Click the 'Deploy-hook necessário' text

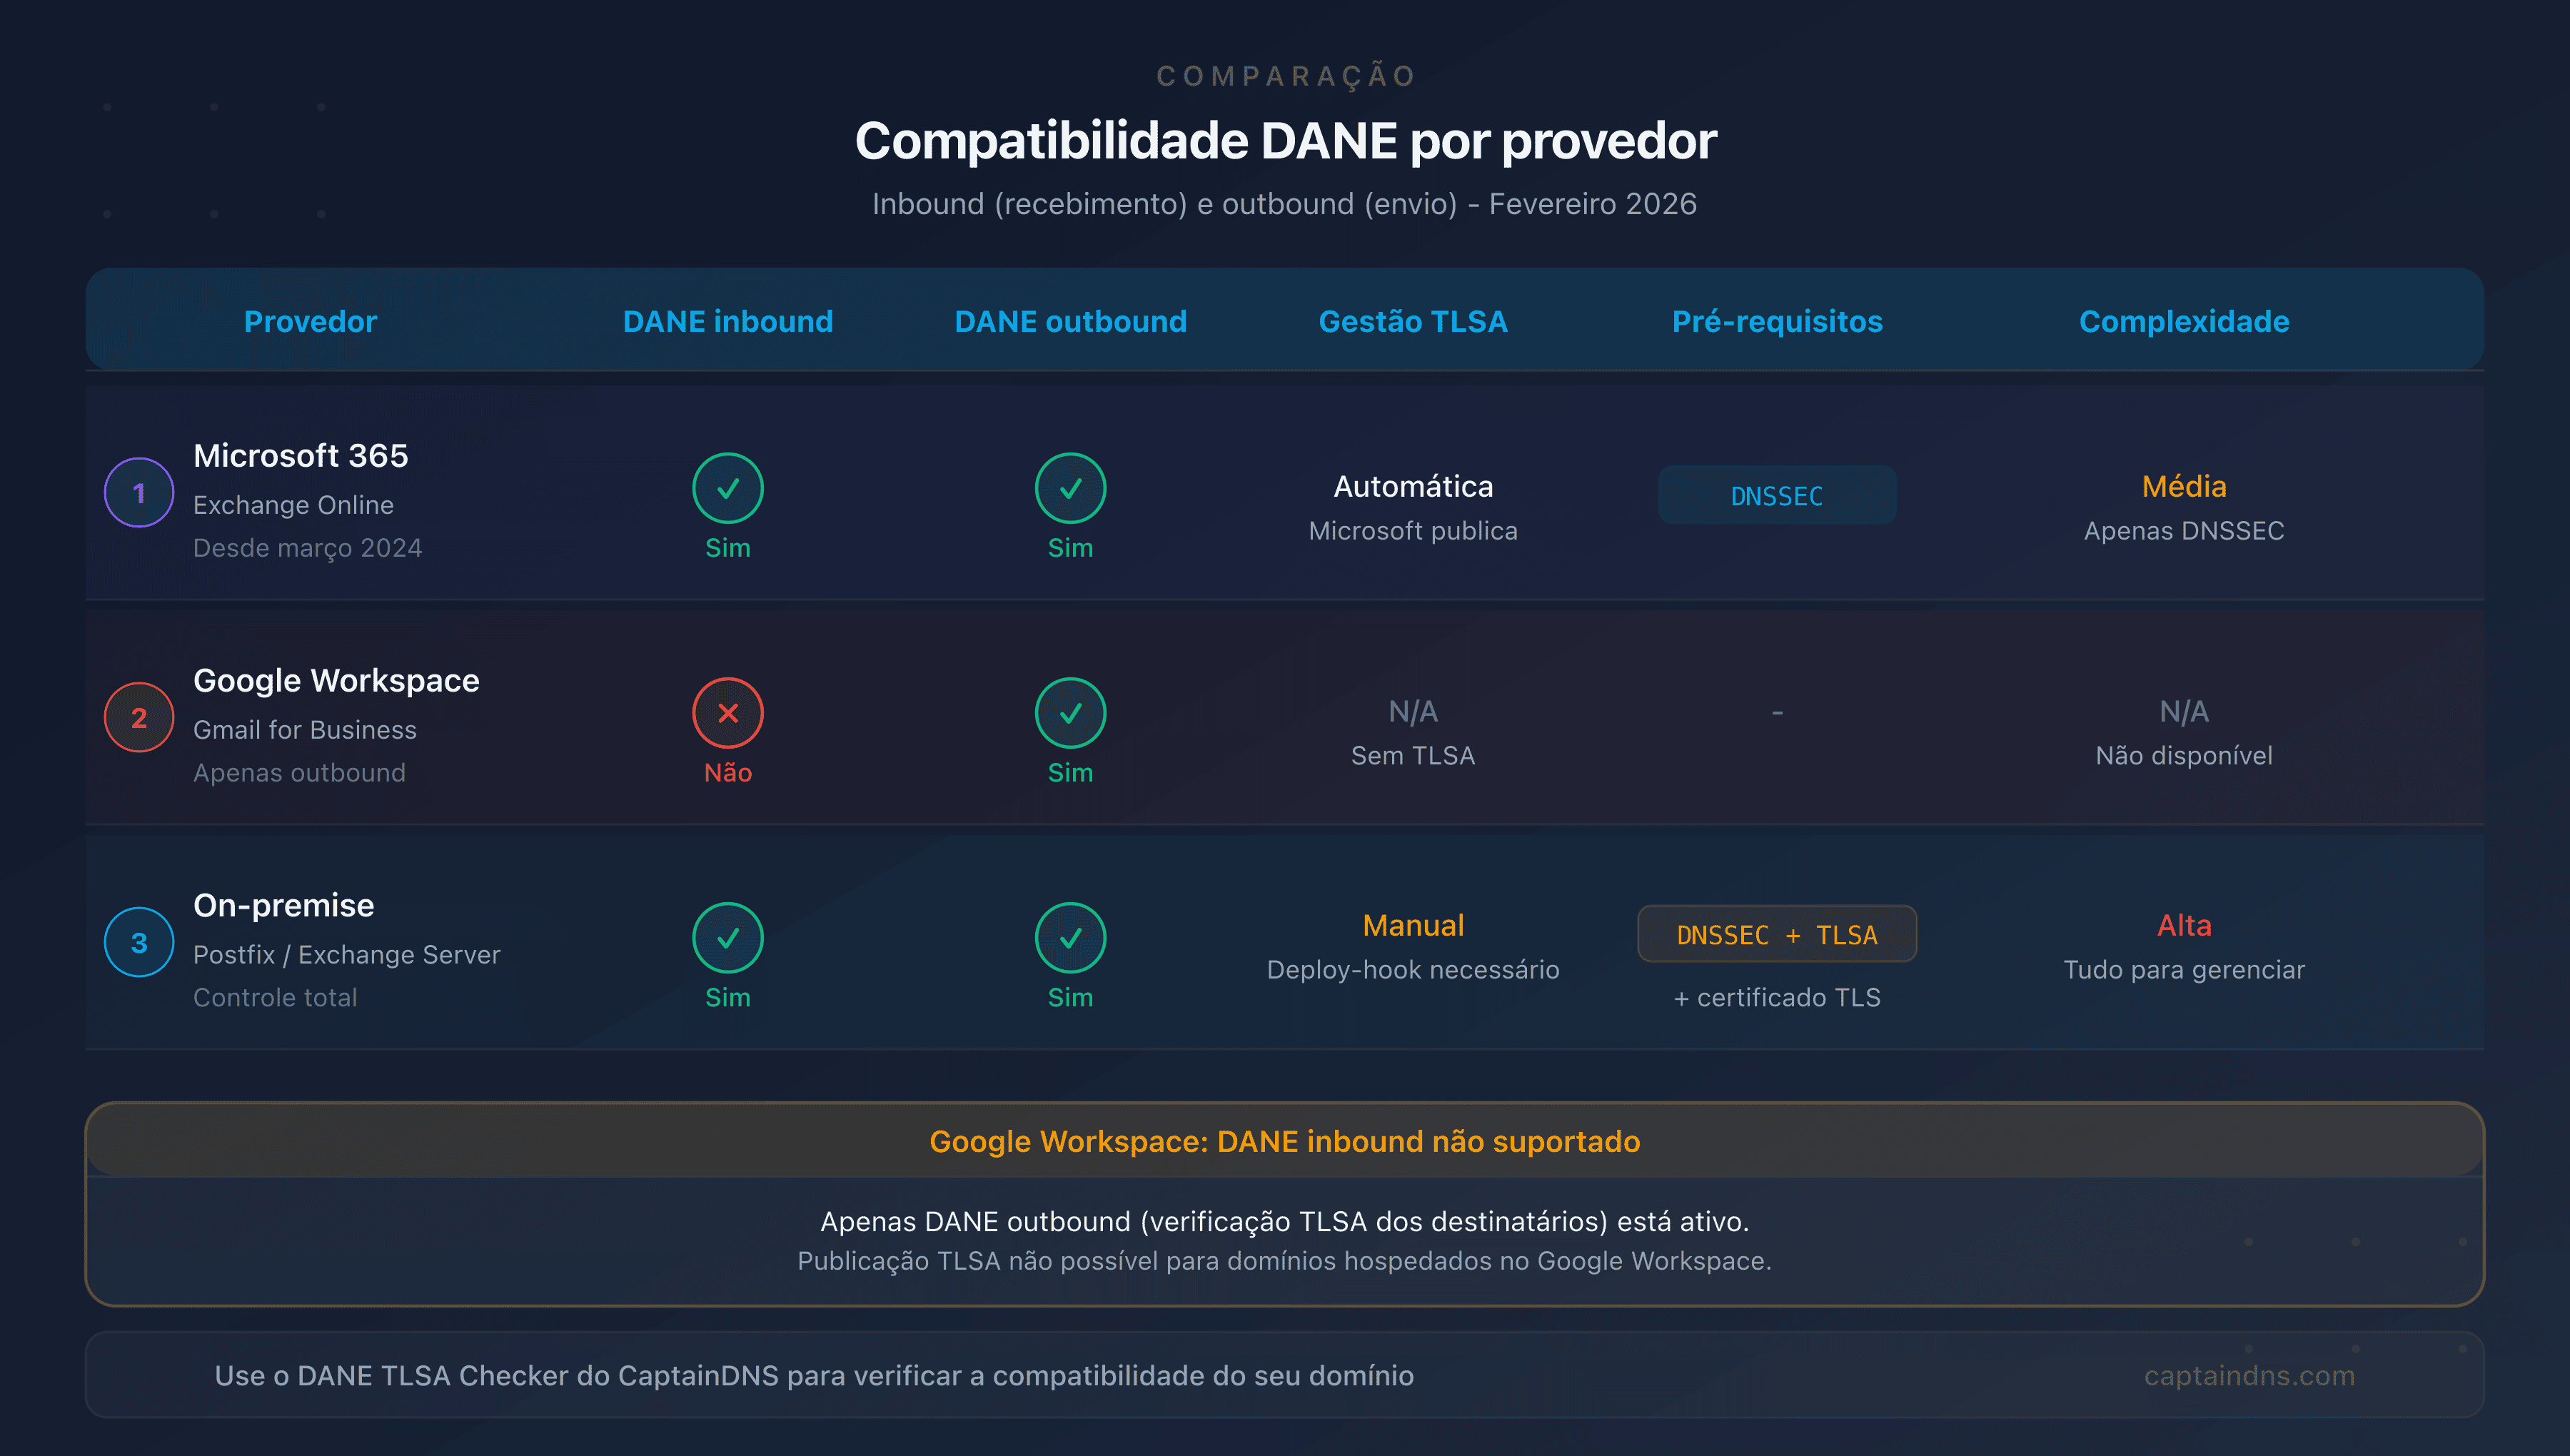1413,970
